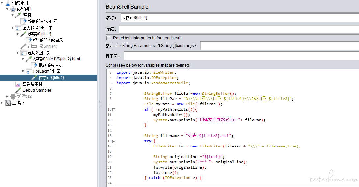Collapse the 测试计划 root node

coord(2,3)
